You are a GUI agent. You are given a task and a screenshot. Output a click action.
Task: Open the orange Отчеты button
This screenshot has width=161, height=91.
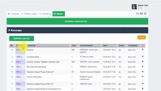[x=142, y=37]
